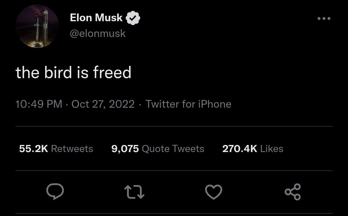Open the three-dot more options menu

pos(324,18)
